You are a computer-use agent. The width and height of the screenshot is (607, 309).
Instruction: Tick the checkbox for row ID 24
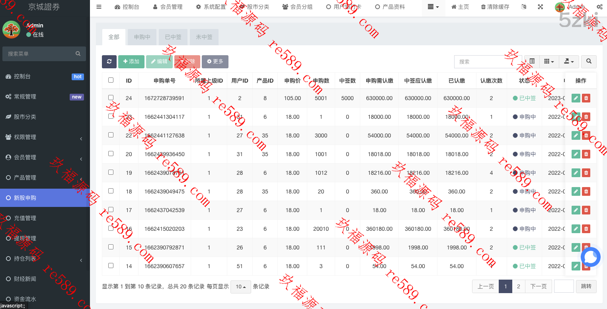click(111, 98)
